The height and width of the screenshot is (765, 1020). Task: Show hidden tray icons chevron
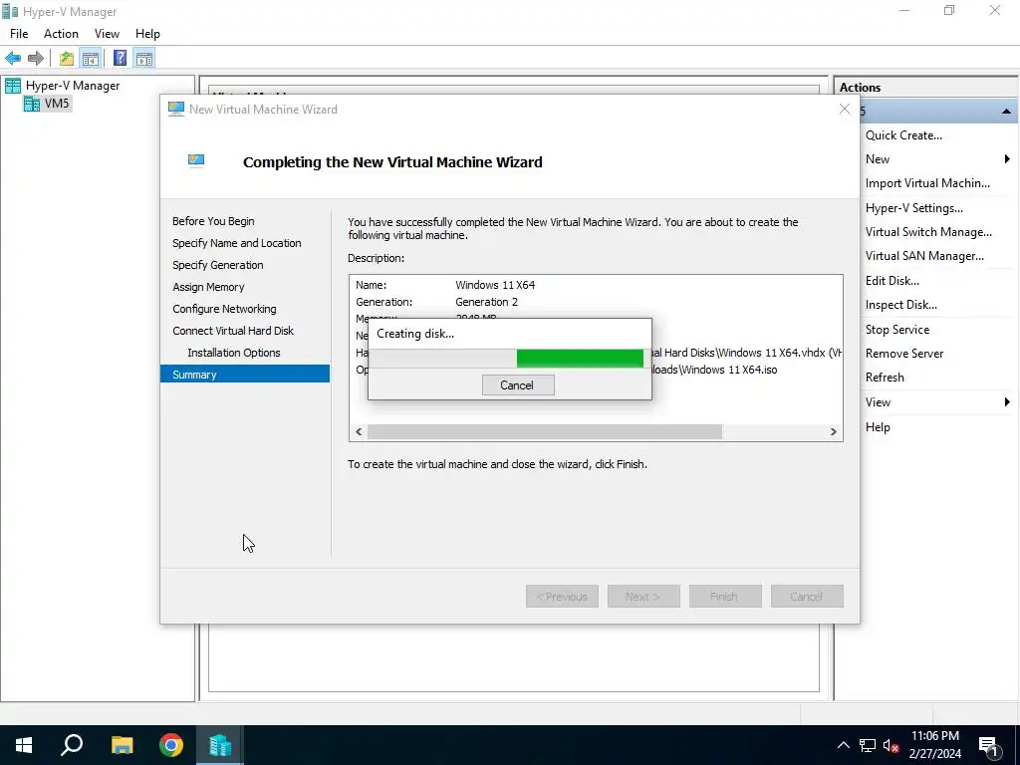tap(843, 745)
